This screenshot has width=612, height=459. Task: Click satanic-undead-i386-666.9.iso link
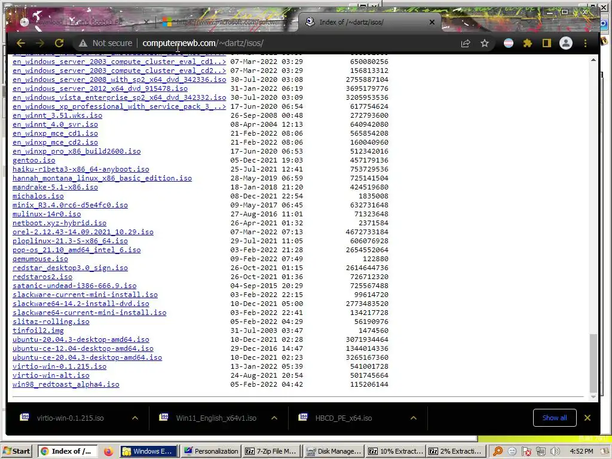point(75,286)
